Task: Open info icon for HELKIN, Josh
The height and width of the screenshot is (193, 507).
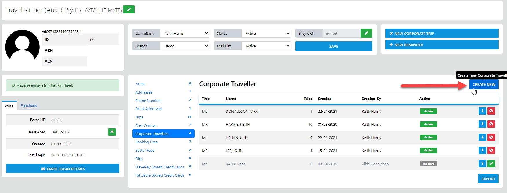Action: coord(482,138)
